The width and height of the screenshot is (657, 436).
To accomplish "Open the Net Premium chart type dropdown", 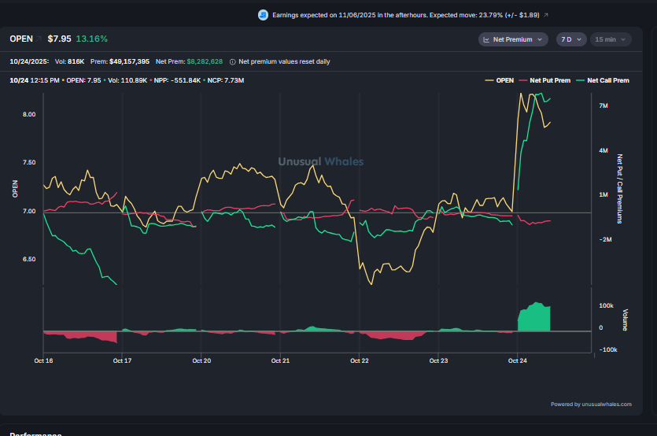I will pos(513,39).
